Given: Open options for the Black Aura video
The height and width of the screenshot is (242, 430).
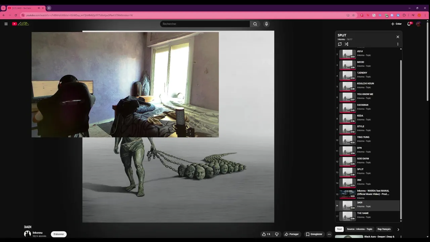Looking at the screenshot, I should click(x=401, y=237).
